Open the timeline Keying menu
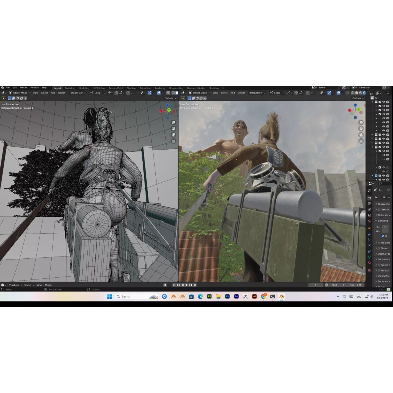The image size is (393, 393). [x=29, y=285]
